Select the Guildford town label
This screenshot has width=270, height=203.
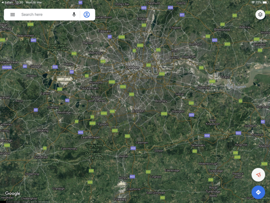(40, 157)
